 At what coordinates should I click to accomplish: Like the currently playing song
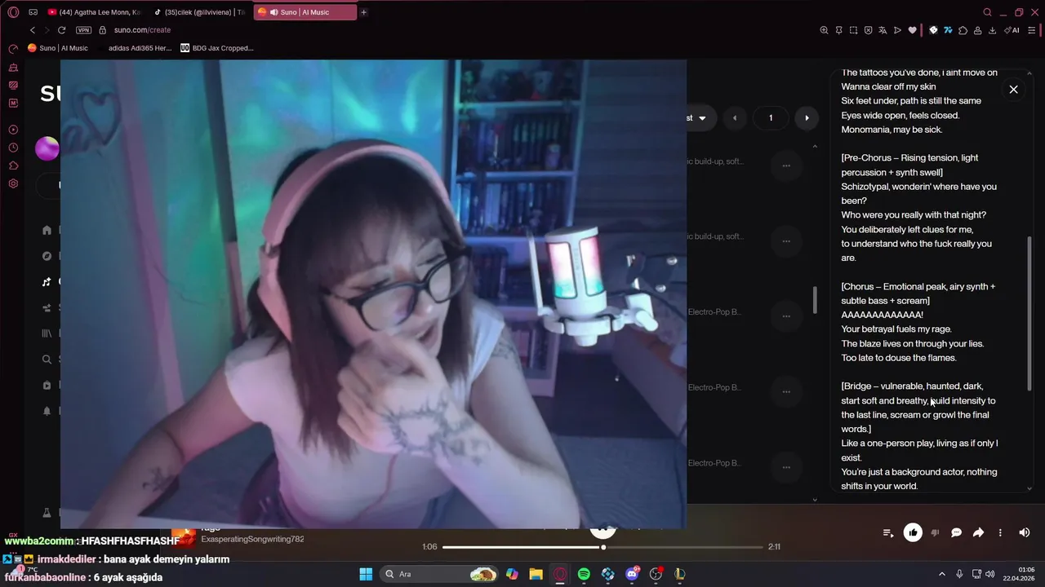tap(913, 532)
